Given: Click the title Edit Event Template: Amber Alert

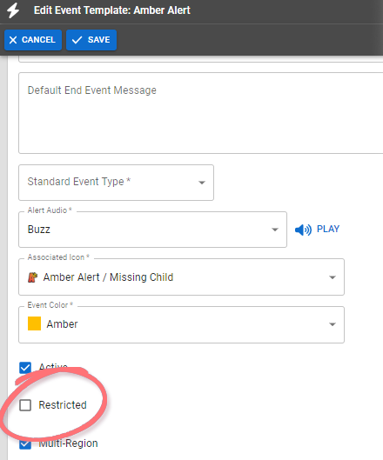Looking at the screenshot, I should point(112,10).
